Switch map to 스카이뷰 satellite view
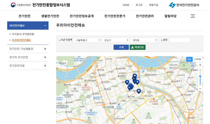210x124 pixels. tap(197, 59)
